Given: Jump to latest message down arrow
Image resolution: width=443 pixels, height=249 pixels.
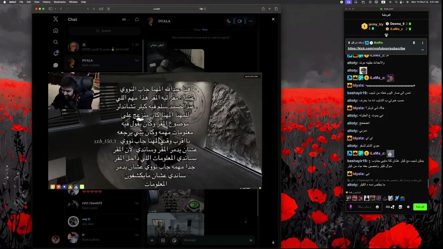Looking at the screenshot, I should (245, 222).
